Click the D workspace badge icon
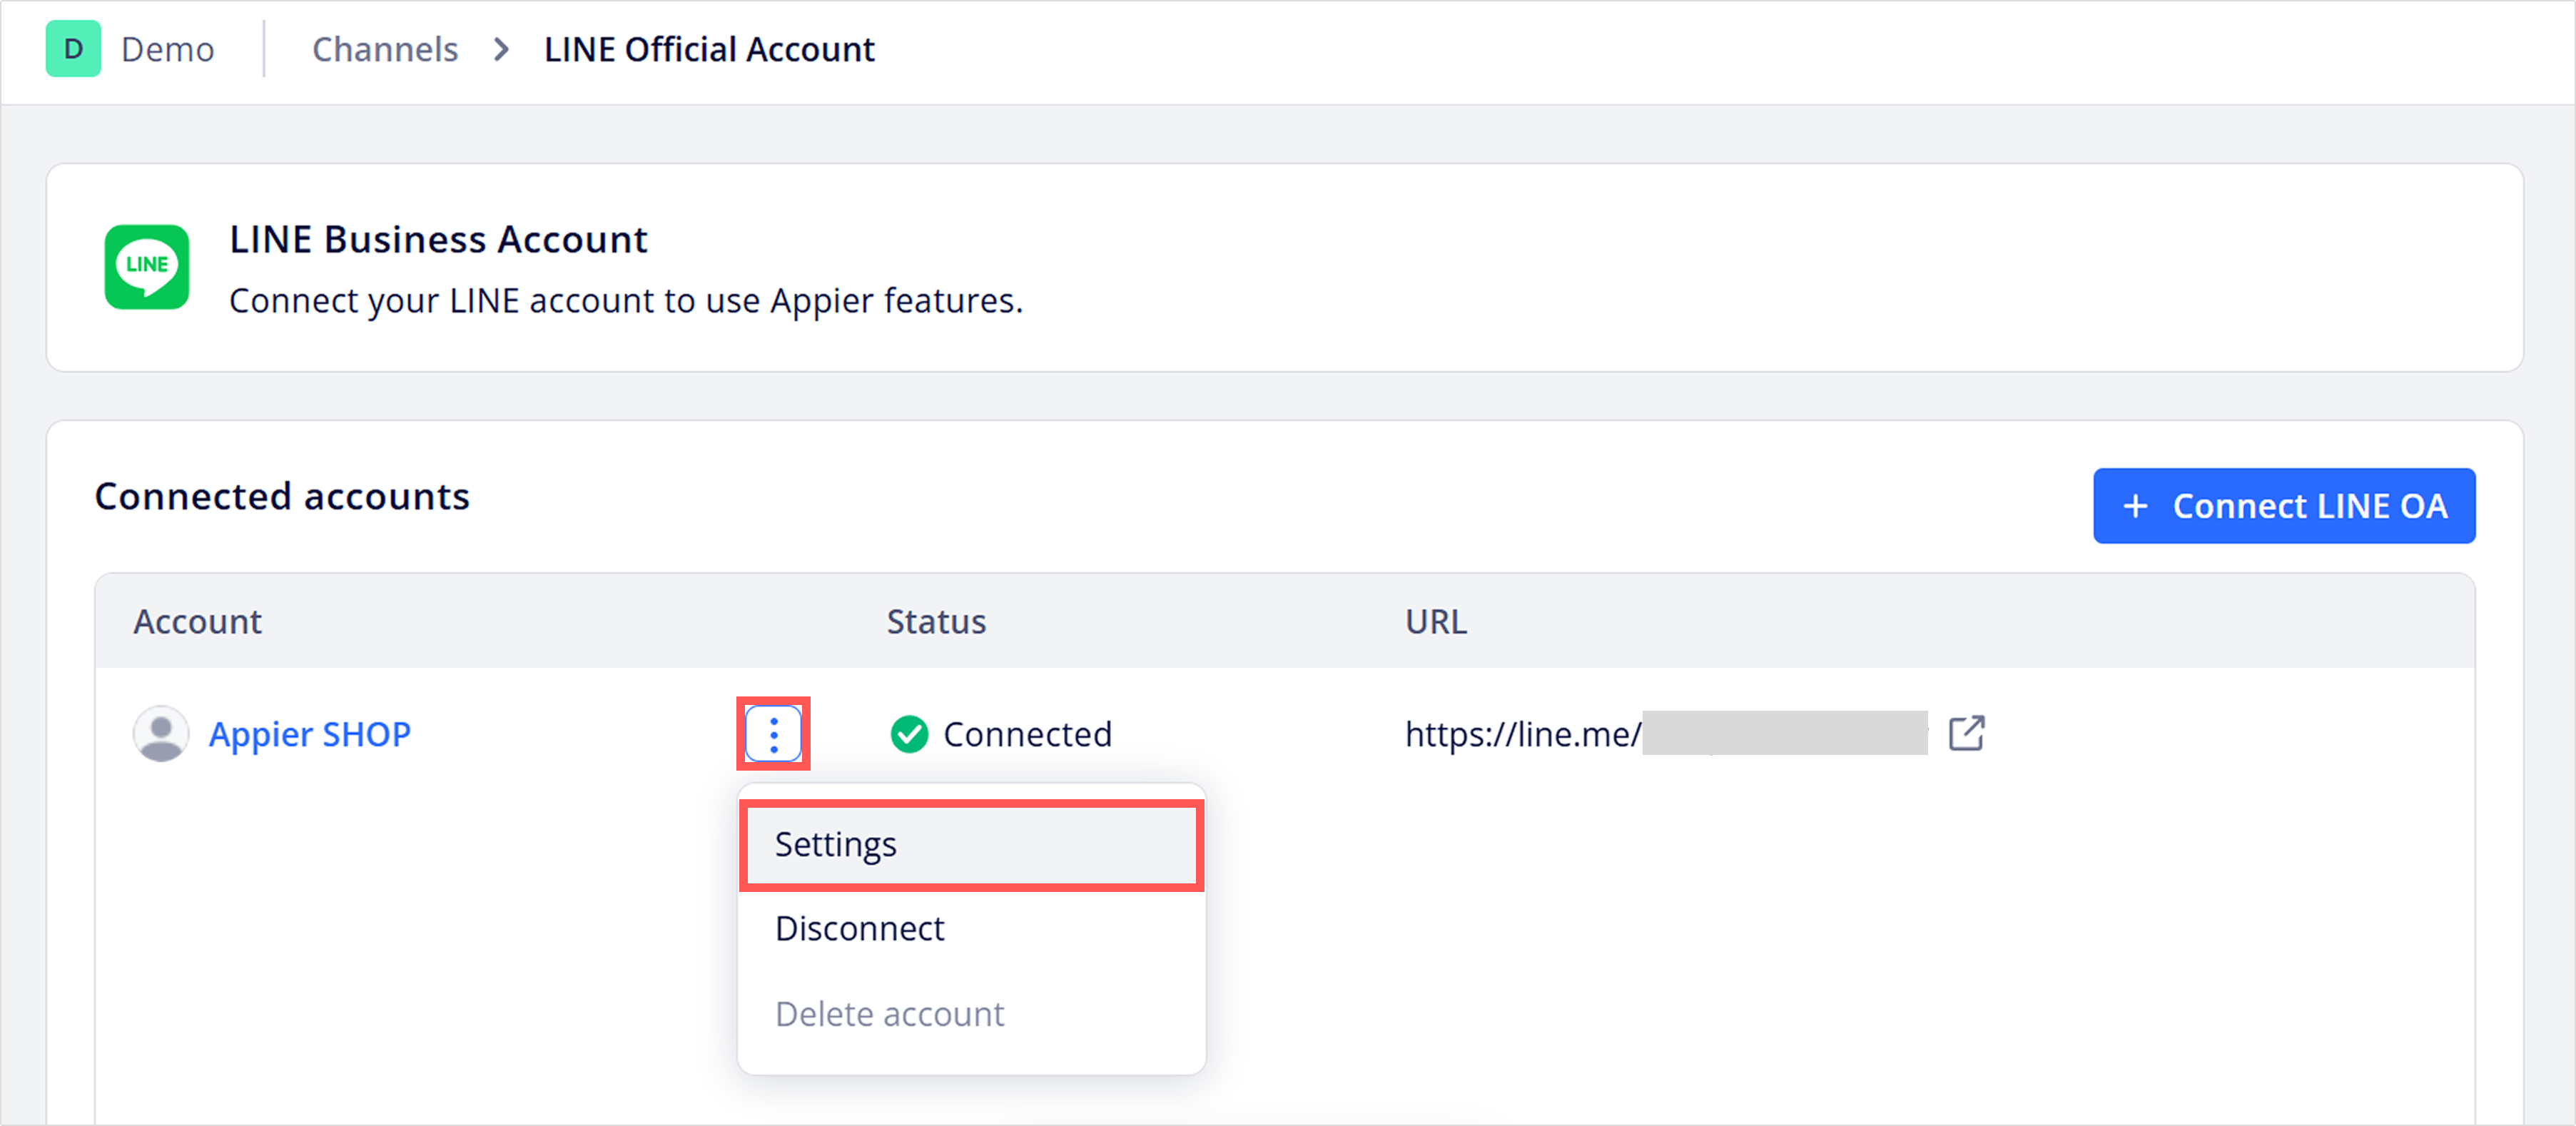The image size is (2576, 1126). tap(73, 49)
